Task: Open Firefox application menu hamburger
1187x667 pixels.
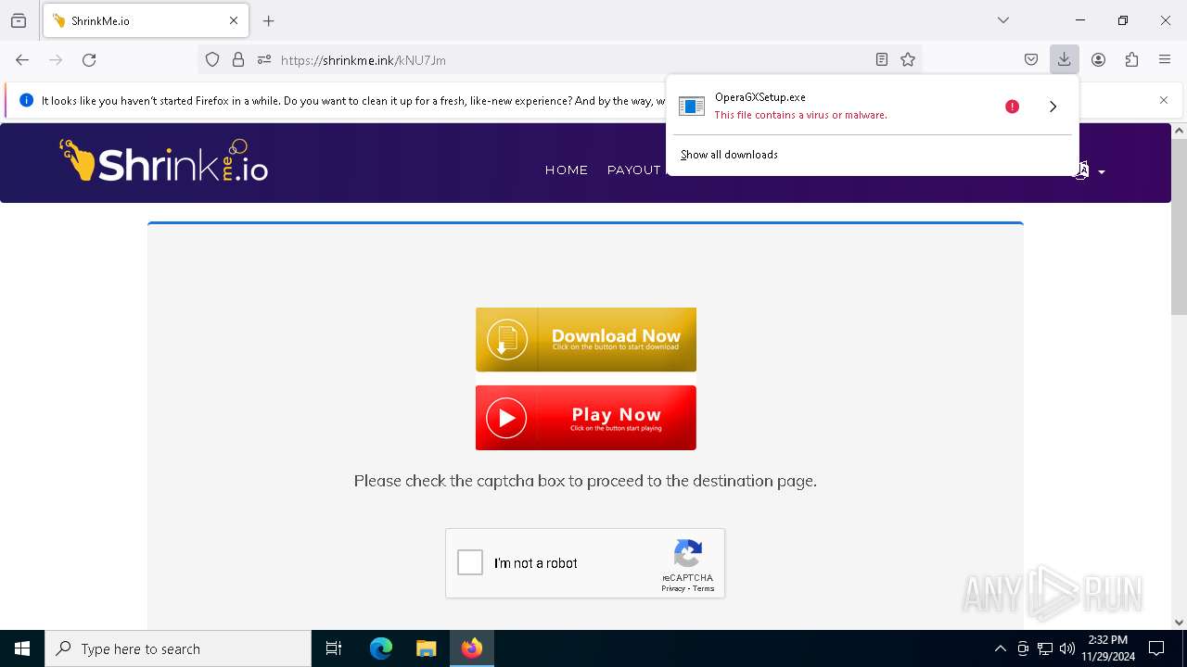Action: [x=1165, y=59]
